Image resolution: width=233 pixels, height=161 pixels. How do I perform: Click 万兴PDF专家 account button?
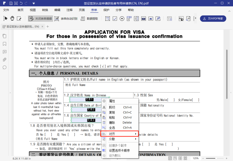pos(213,19)
